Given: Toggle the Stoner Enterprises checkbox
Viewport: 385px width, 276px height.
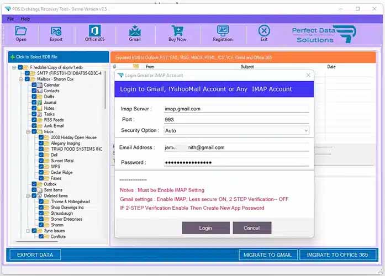Looking at the screenshot, I should coord(41,219).
